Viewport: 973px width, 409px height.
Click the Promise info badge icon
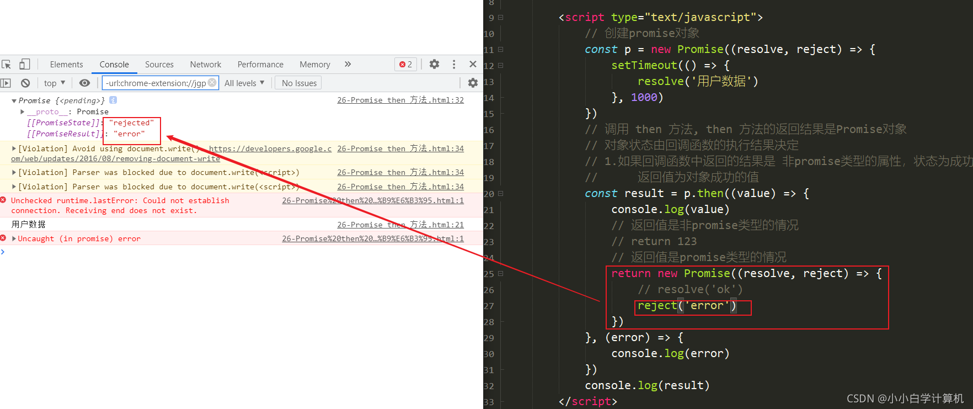tap(113, 100)
